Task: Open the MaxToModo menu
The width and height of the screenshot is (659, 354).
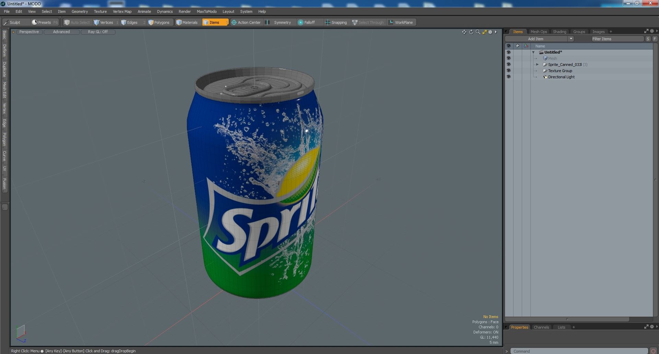Action: [207, 11]
